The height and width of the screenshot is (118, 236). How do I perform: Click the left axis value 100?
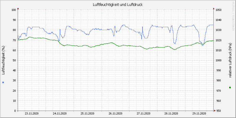[14, 10]
